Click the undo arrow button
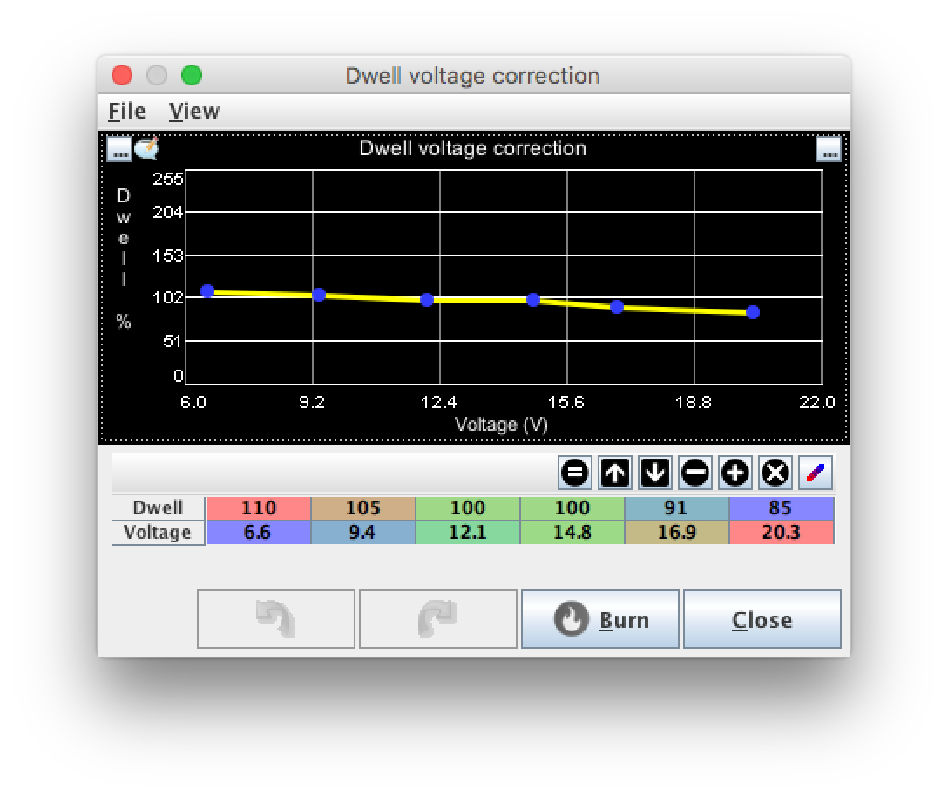This screenshot has height=797, width=948. tap(275, 619)
